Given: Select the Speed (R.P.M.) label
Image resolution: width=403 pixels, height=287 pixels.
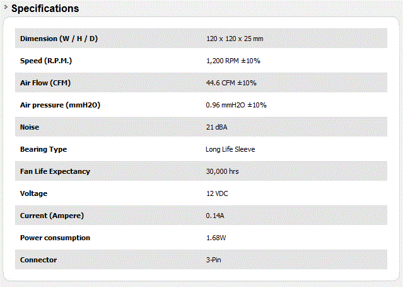Looking at the screenshot, I should (46, 61).
